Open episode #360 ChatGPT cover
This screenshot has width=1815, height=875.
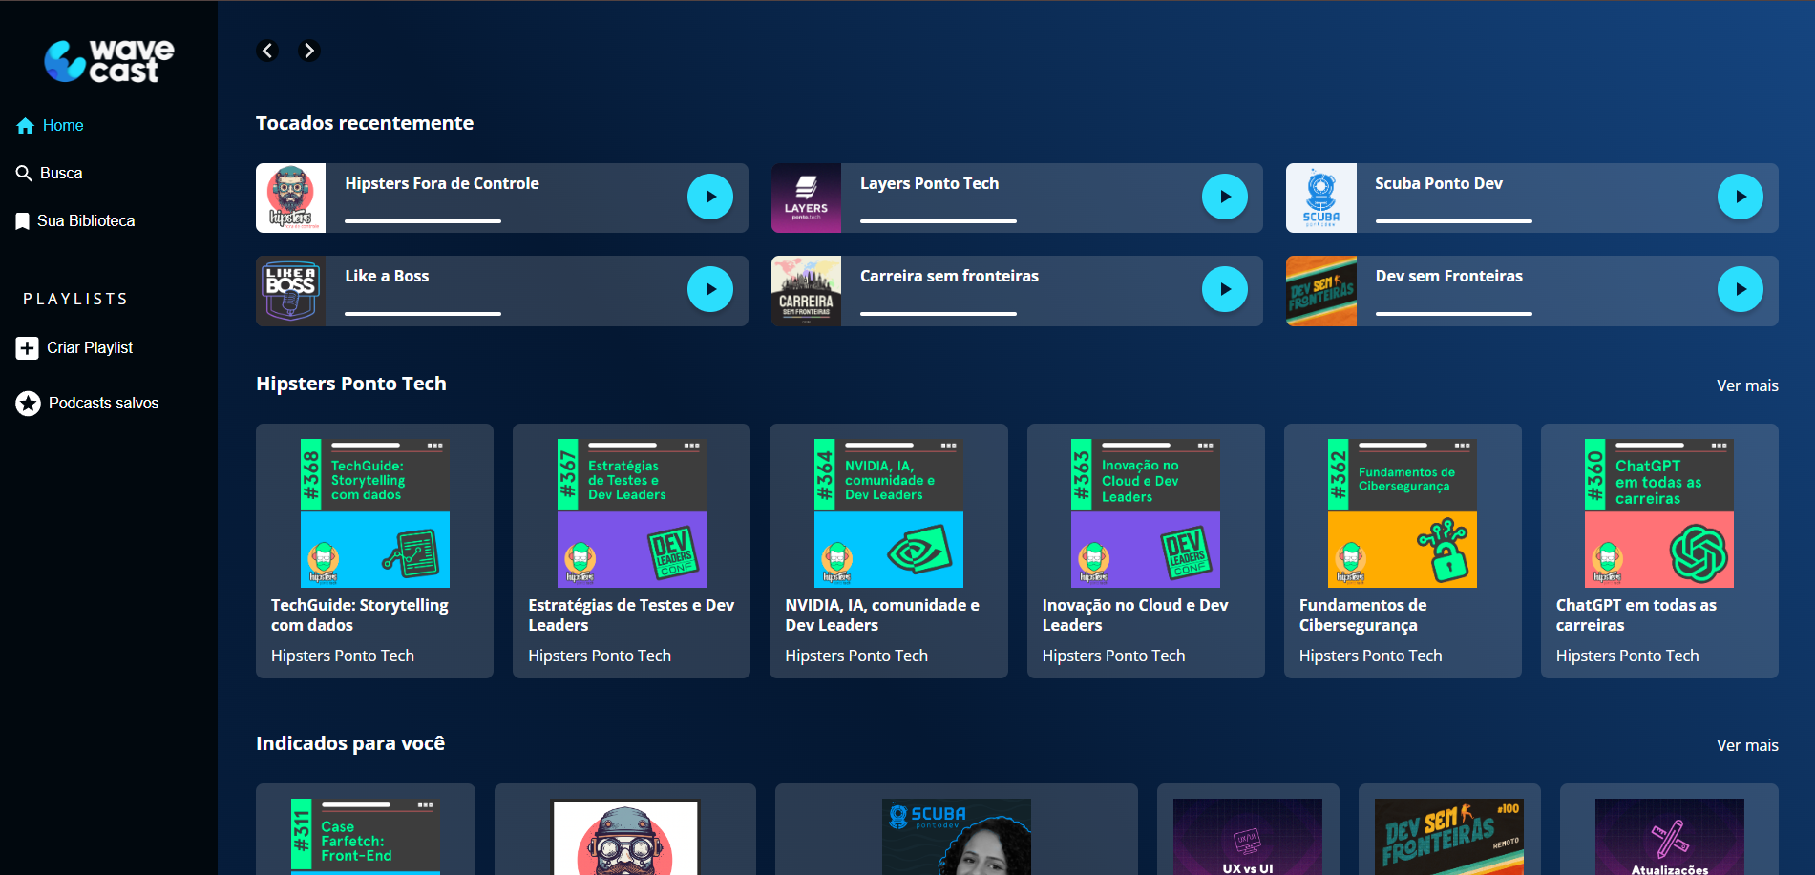[1659, 513]
